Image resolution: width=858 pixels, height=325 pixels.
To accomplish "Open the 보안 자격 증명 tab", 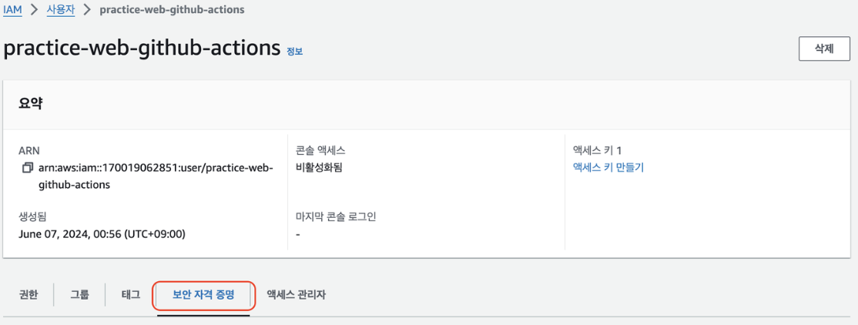I will pyautogui.click(x=203, y=295).
